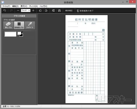Open the フィット zoom dropdown

26,11
